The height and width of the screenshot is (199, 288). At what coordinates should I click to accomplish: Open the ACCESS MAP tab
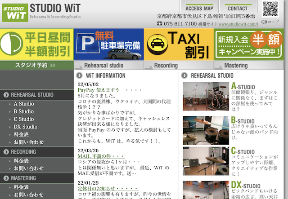click(199, 9)
